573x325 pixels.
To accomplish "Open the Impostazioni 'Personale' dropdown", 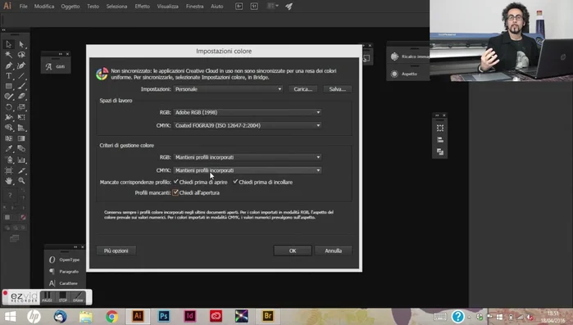I will [228, 89].
